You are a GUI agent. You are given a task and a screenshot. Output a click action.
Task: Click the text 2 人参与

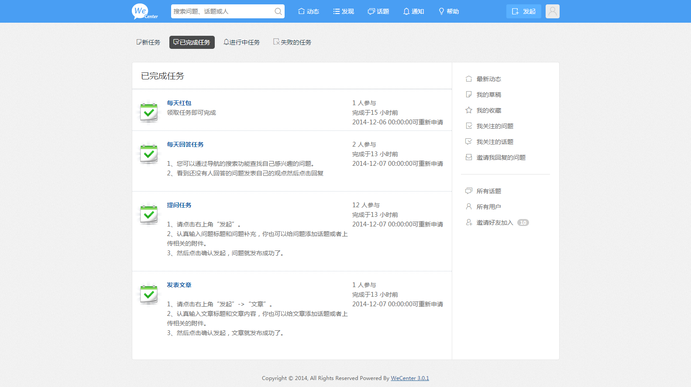point(364,144)
